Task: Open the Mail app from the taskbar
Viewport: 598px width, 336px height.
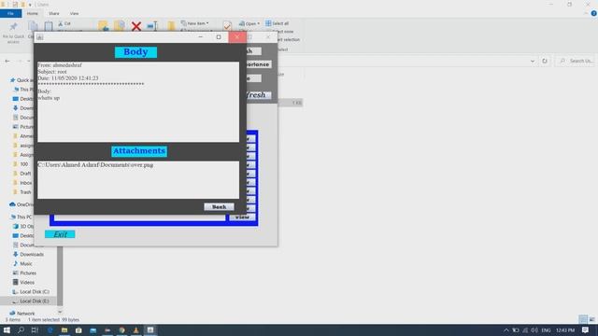Action: 93,330
